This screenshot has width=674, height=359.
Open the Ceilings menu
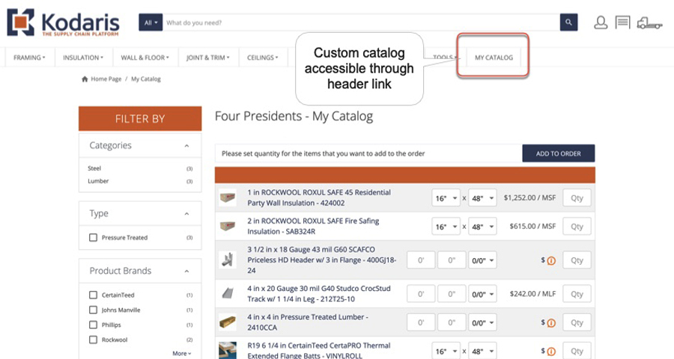pyautogui.click(x=263, y=58)
